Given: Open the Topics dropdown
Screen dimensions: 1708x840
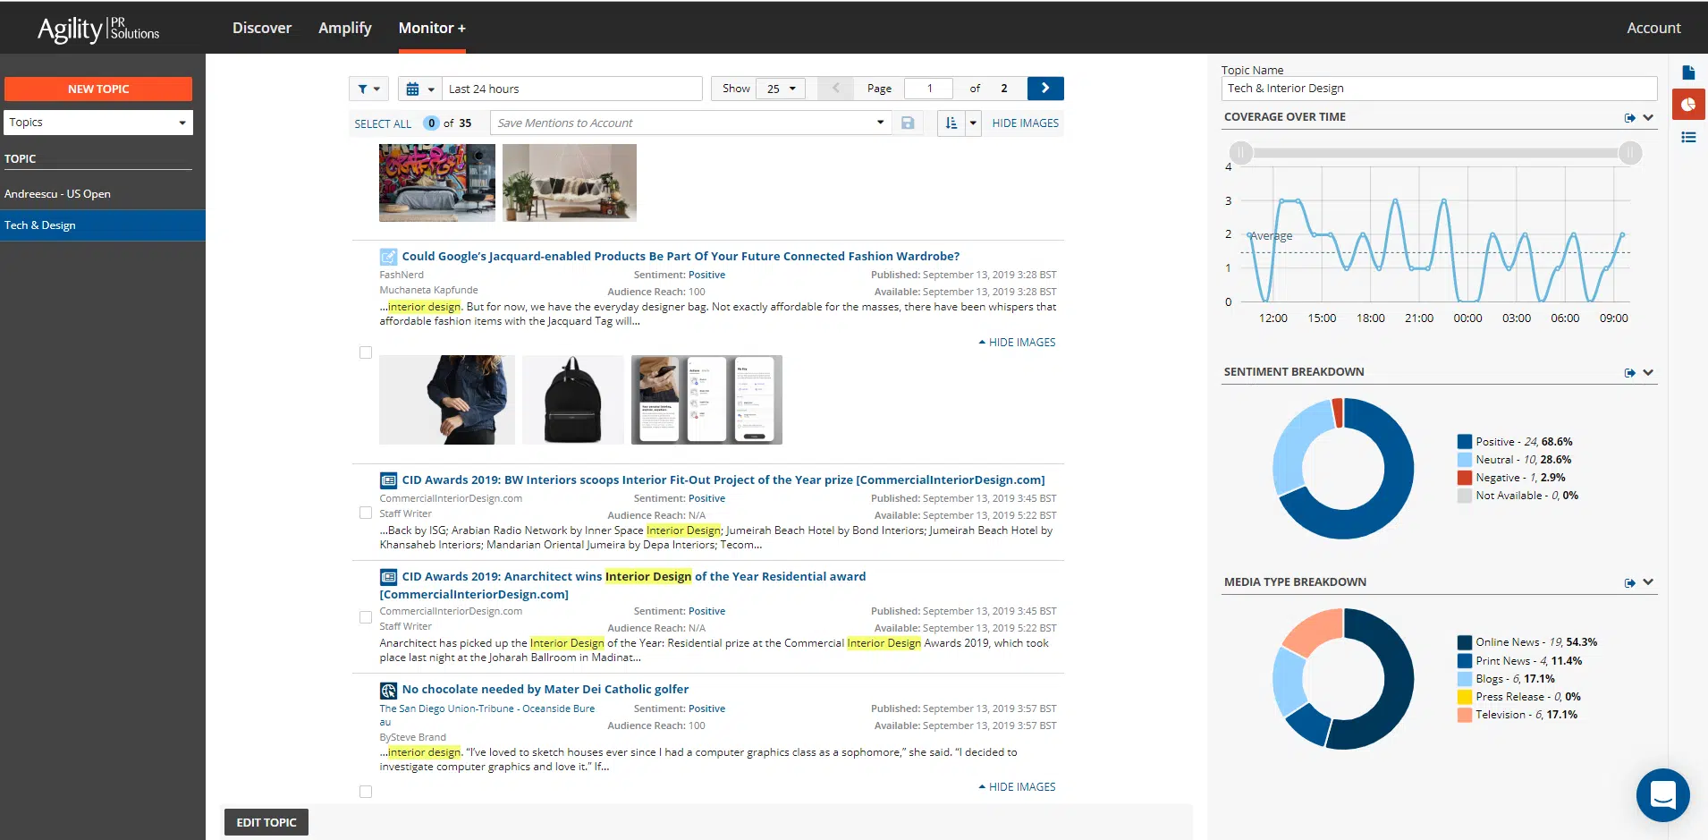Looking at the screenshot, I should tap(98, 123).
